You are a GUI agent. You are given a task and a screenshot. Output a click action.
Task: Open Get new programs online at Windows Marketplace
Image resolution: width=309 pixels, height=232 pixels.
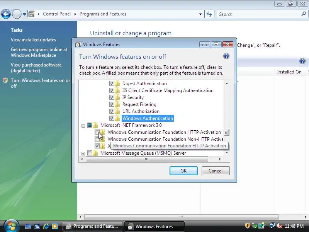pyautogui.click(x=39, y=52)
